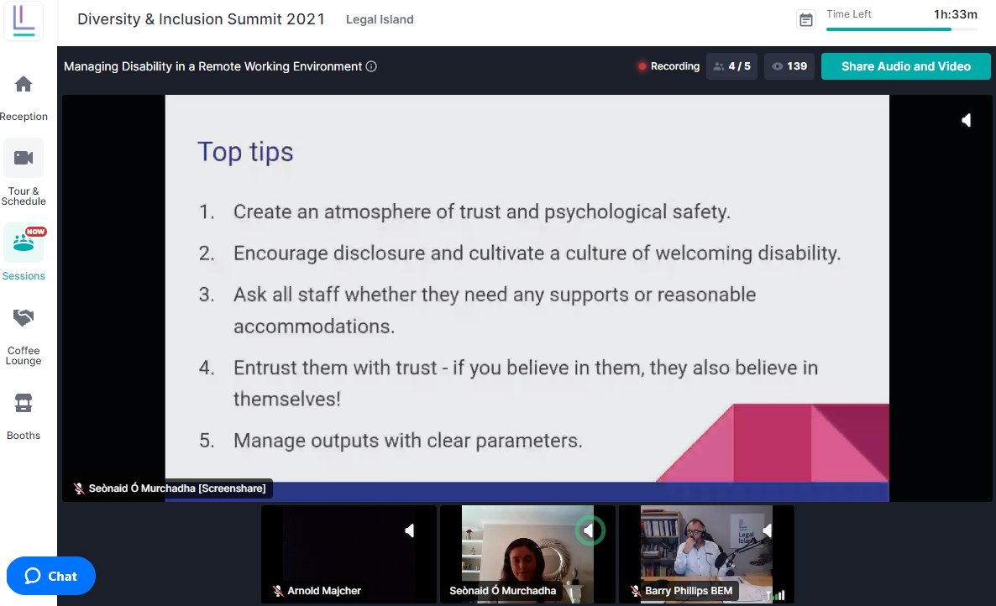Show session info icon after title
The image size is (996, 606).
pyautogui.click(x=371, y=66)
